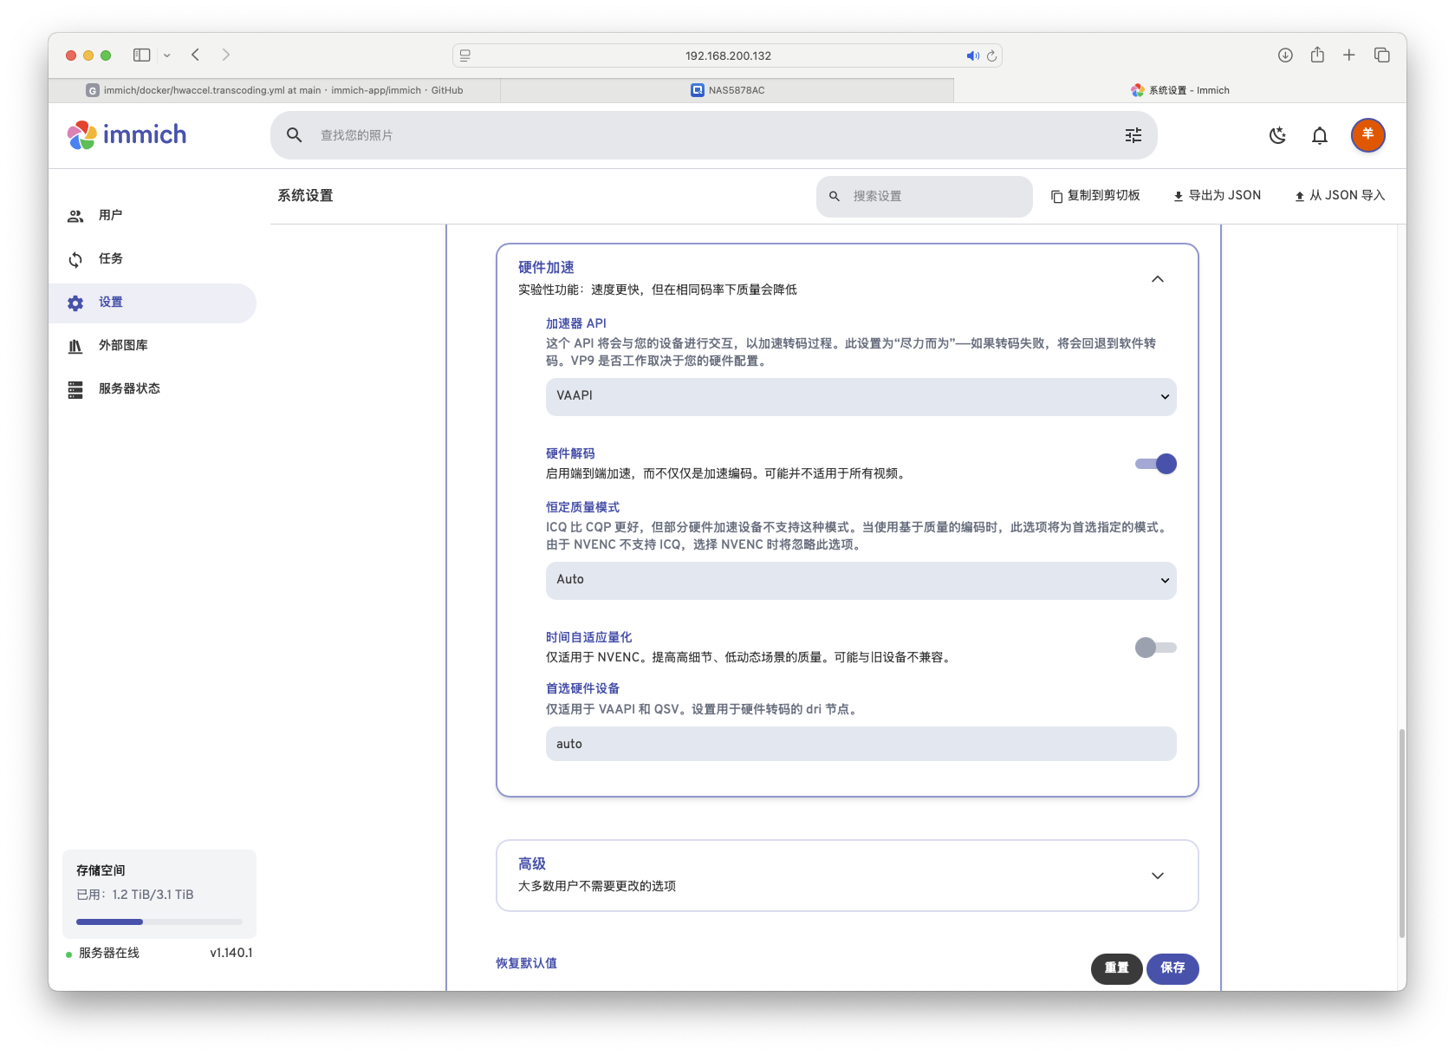Open the 用户 section in the sidebar
The height and width of the screenshot is (1055, 1455).
109,215
